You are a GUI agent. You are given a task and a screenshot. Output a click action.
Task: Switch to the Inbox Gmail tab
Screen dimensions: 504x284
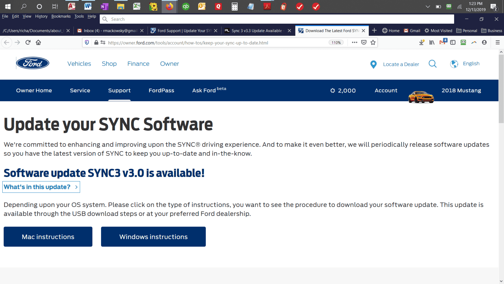(x=111, y=31)
